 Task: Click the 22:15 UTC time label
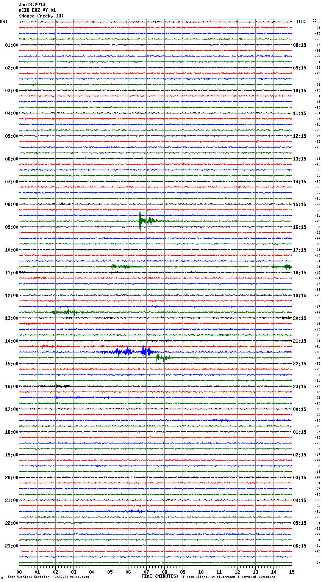[x=300, y=364]
